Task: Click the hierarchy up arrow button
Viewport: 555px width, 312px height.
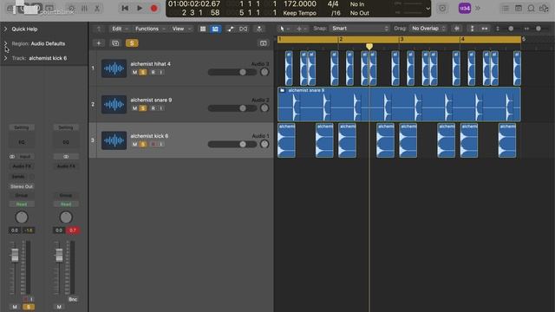Action: pos(99,29)
